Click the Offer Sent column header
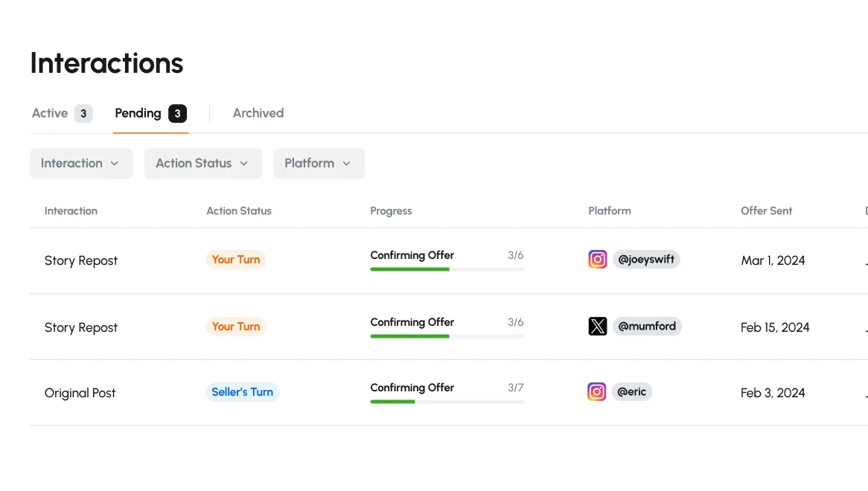The height and width of the screenshot is (491, 868). click(x=766, y=211)
